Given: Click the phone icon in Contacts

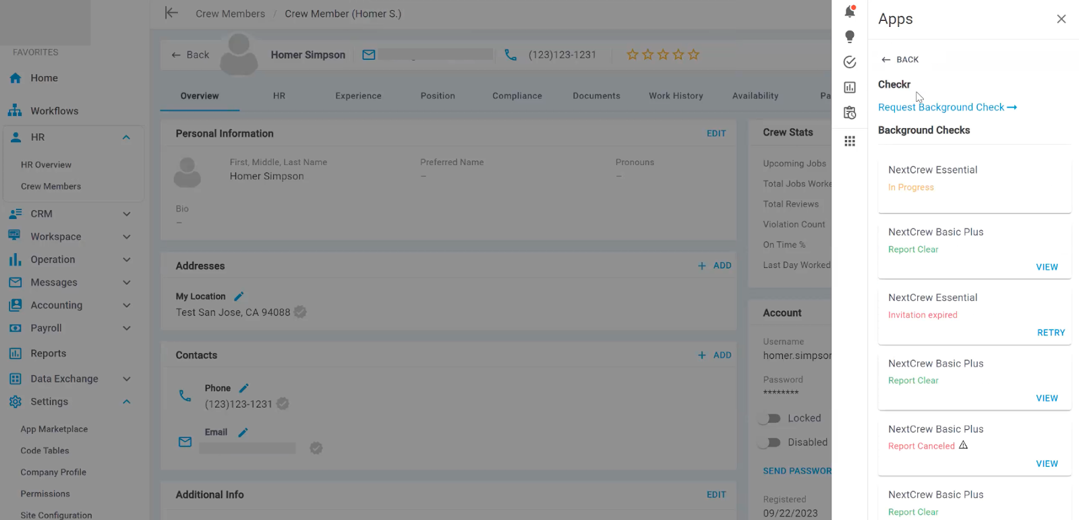Looking at the screenshot, I should pyautogui.click(x=185, y=395).
